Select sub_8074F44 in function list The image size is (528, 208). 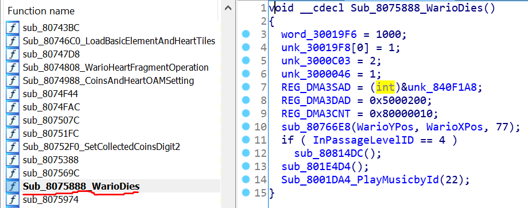click(x=51, y=94)
